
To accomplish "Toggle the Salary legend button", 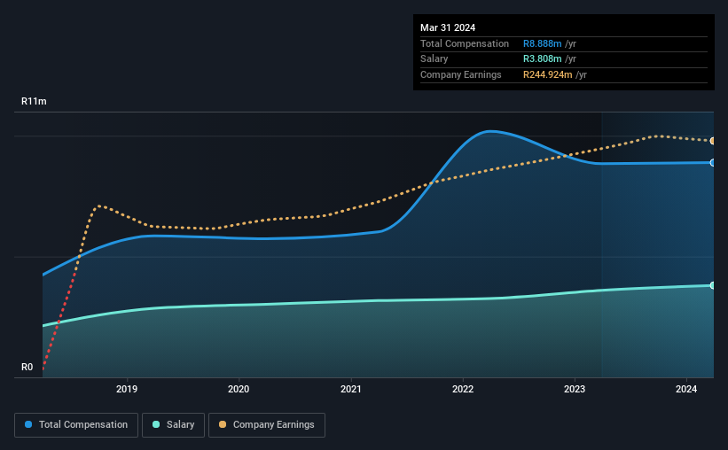I will (x=173, y=425).
